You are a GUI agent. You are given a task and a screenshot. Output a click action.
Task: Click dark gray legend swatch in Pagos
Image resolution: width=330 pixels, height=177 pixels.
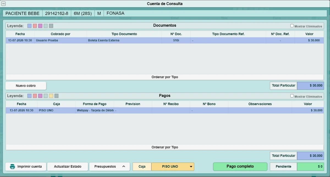point(56,96)
